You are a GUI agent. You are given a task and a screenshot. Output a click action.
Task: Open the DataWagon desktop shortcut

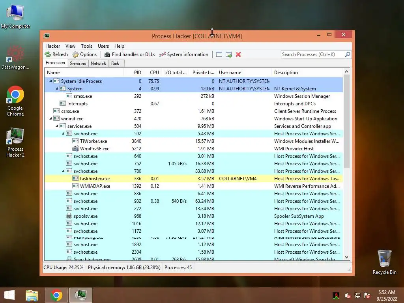point(15,58)
